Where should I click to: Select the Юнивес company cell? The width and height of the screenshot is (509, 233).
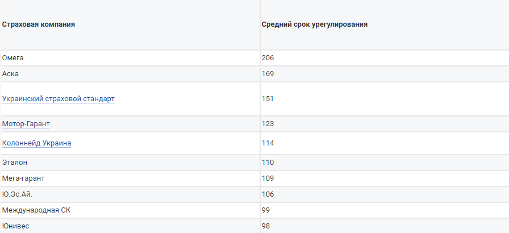tap(15, 226)
